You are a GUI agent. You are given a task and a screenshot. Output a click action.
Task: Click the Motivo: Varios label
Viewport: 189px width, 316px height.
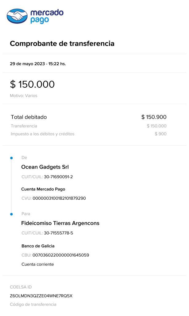click(x=23, y=96)
